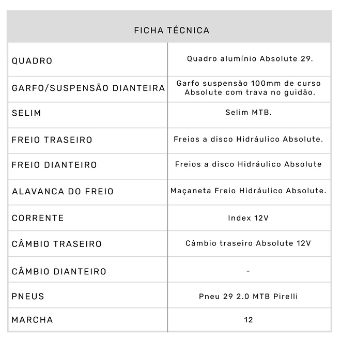
Task: Click the Maçaneta Freio Hidráulico Absolute value
Action: pos(249,191)
